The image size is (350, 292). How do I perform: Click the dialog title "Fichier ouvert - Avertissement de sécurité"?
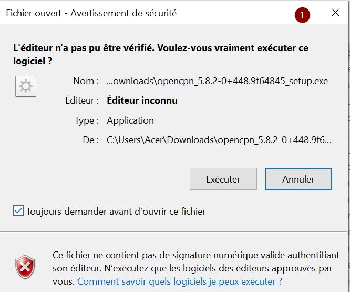91,13
